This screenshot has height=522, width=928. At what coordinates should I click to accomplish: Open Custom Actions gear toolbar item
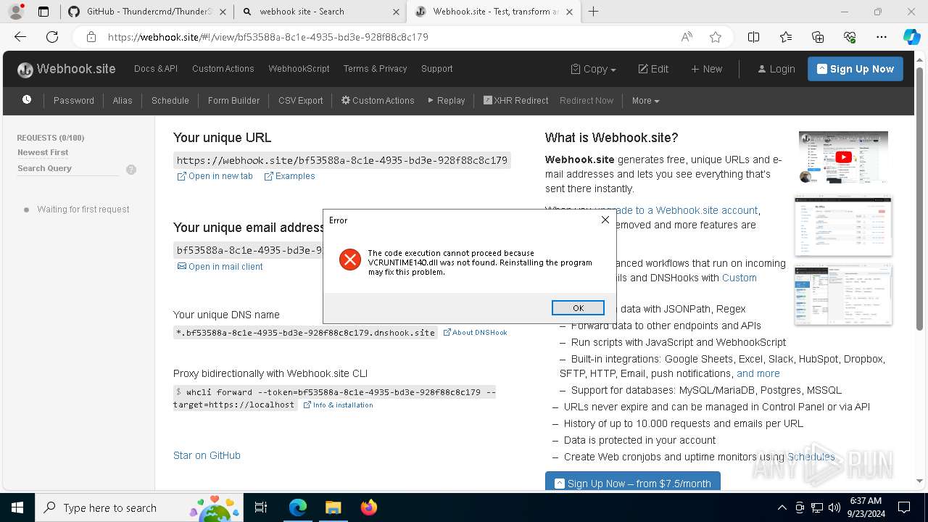(378, 101)
